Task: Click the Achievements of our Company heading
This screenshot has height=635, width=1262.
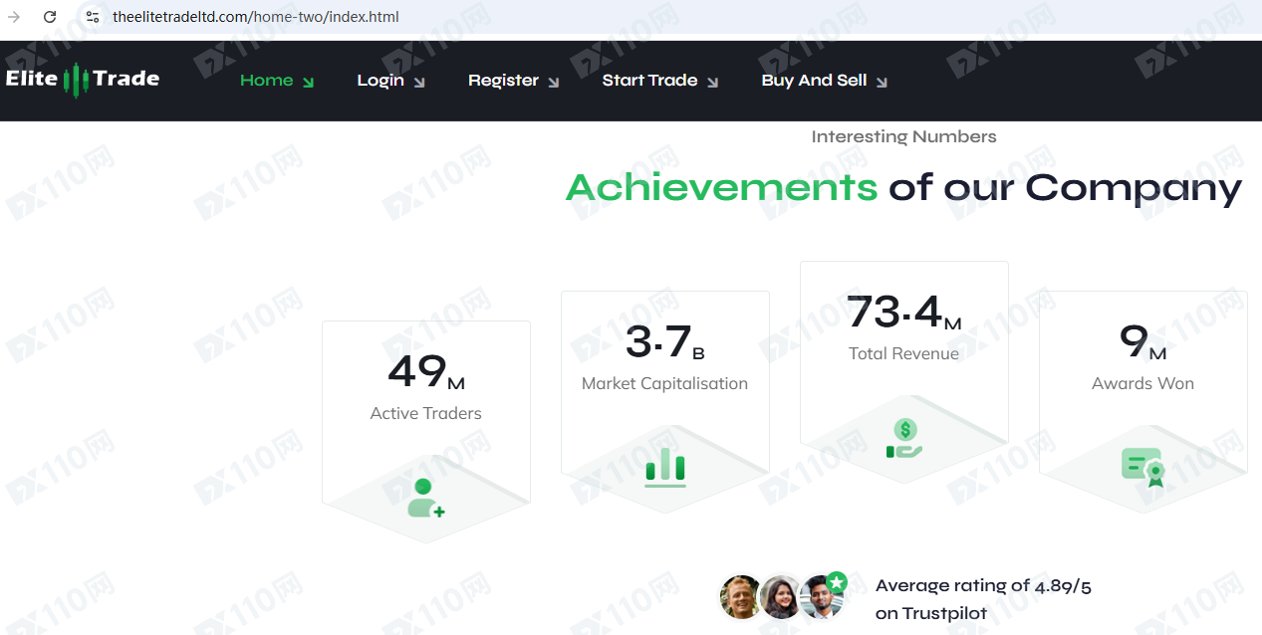Action: click(x=902, y=187)
